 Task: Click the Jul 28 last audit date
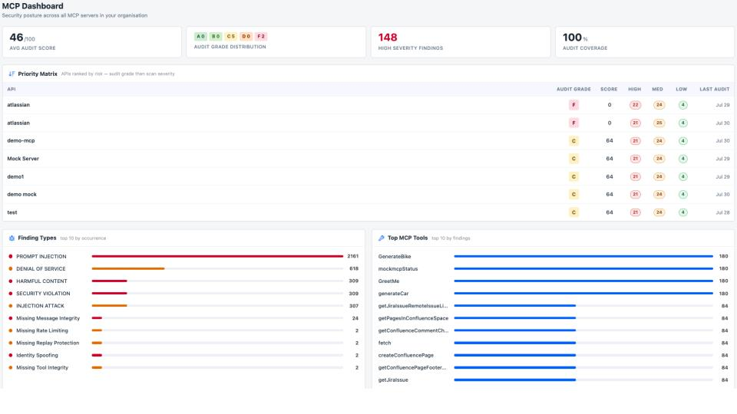coord(722,212)
